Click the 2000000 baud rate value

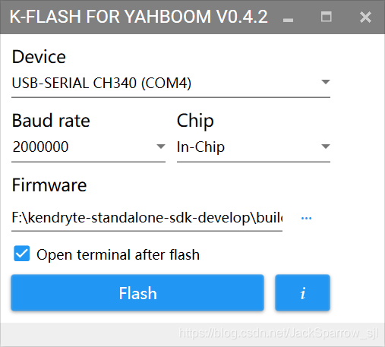[40, 147]
